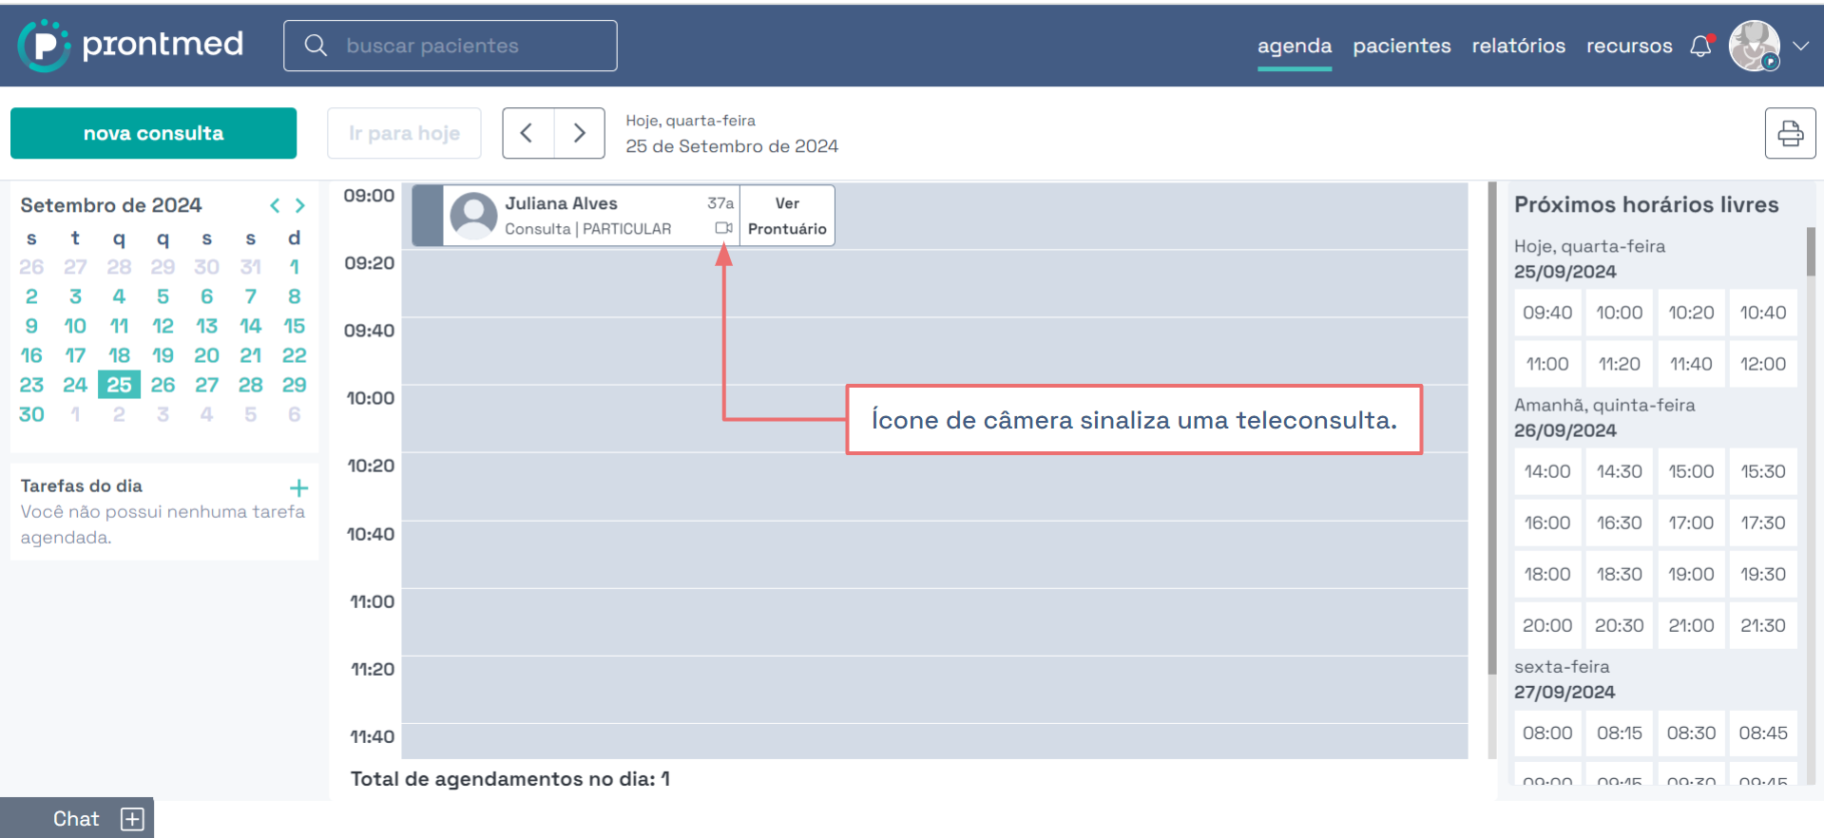Viewport: 1824px width, 838px height.
Task: Click the print agenda icon
Action: [x=1790, y=133]
